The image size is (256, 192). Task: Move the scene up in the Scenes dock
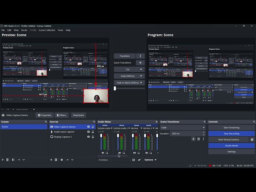(19, 160)
